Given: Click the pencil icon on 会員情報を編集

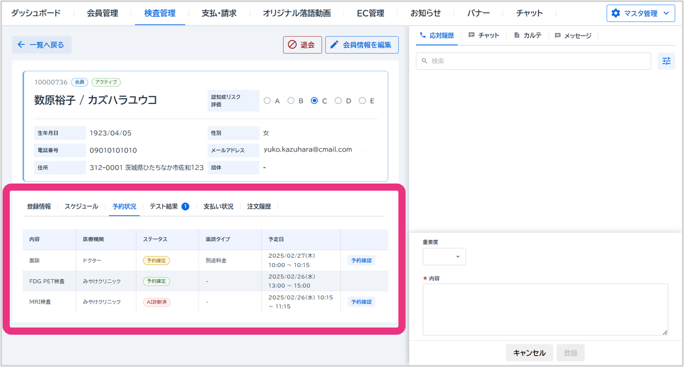Looking at the screenshot, I should coord(334,45).
